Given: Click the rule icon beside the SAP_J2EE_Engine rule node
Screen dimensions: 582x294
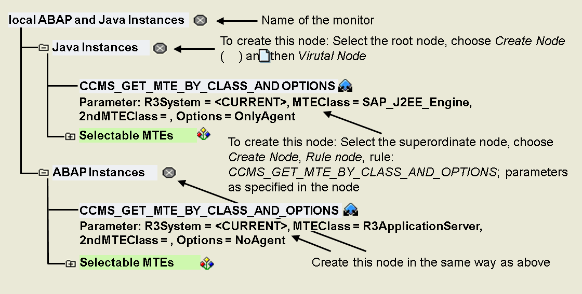Looking at the screenshot, I should point(346,86).
